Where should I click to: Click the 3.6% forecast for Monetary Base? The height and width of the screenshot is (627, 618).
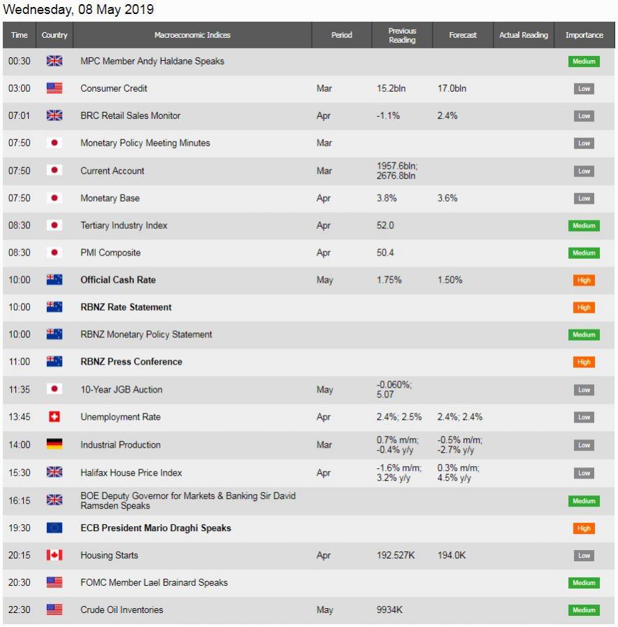[x=447, y=198]
